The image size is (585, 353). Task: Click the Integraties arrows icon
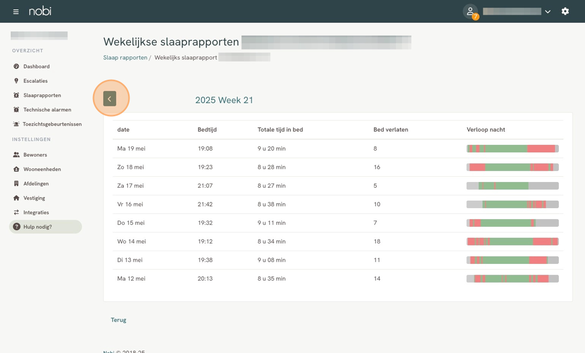(16, 213)
